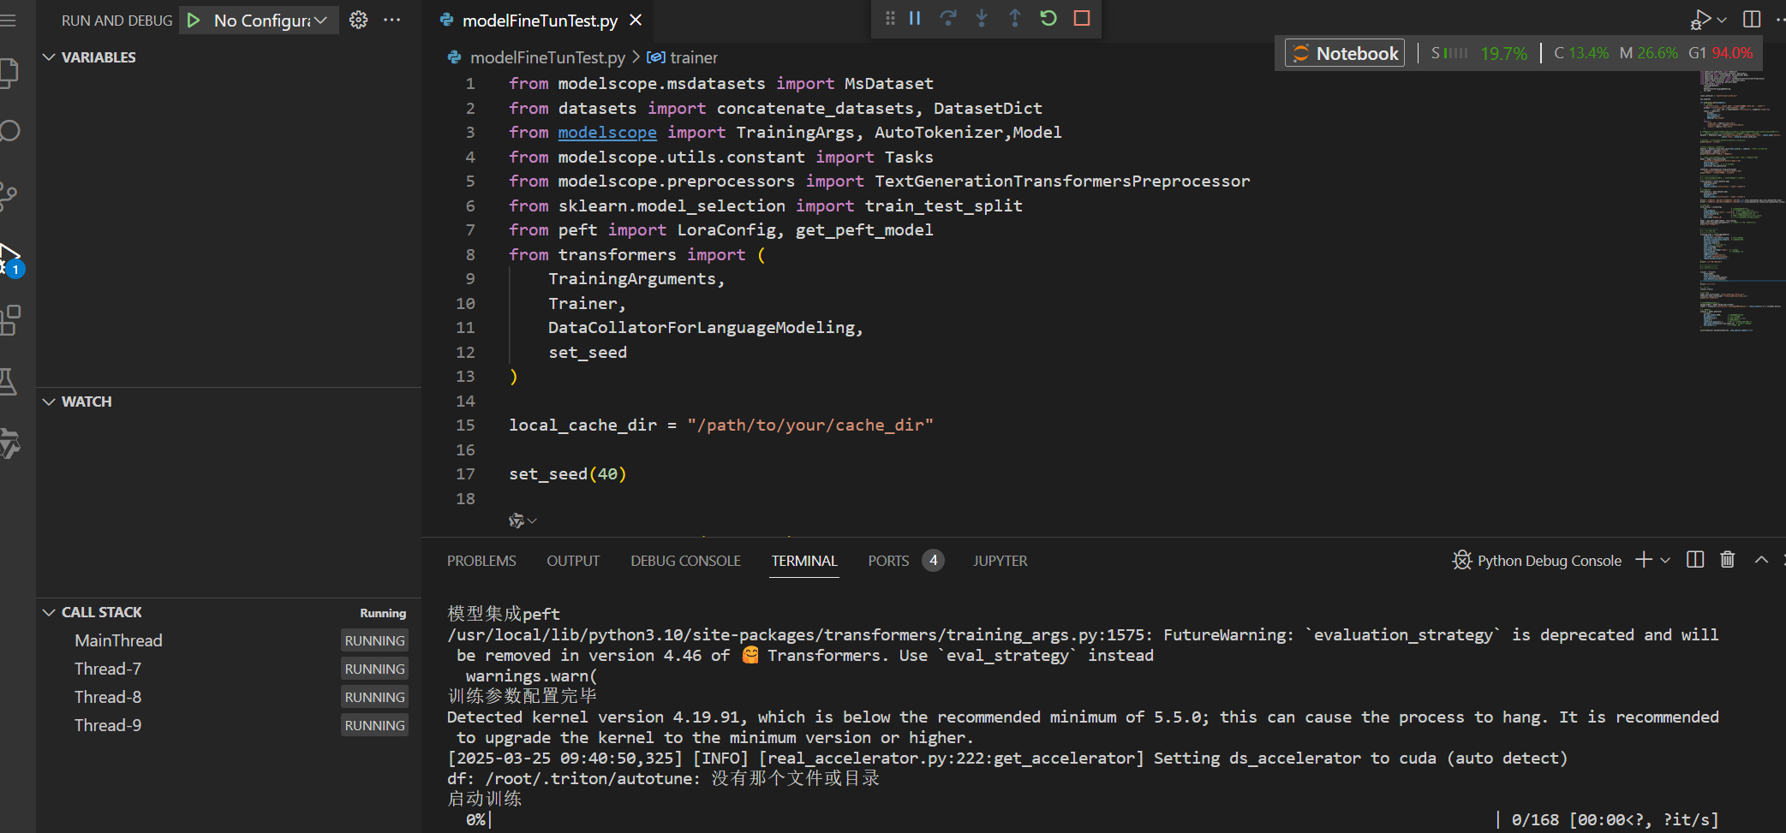Switch to the Debug Console tab
The width and height of the screenshot is (1786, 833).
pyautogui.click(x=685, y=561)
